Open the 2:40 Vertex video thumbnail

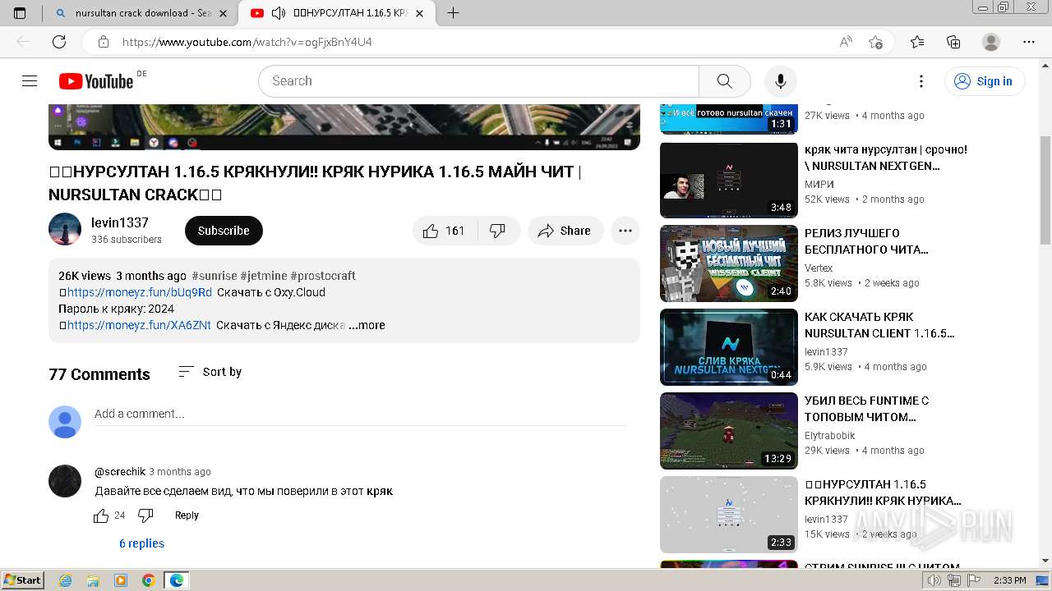(x=729, y=263)
